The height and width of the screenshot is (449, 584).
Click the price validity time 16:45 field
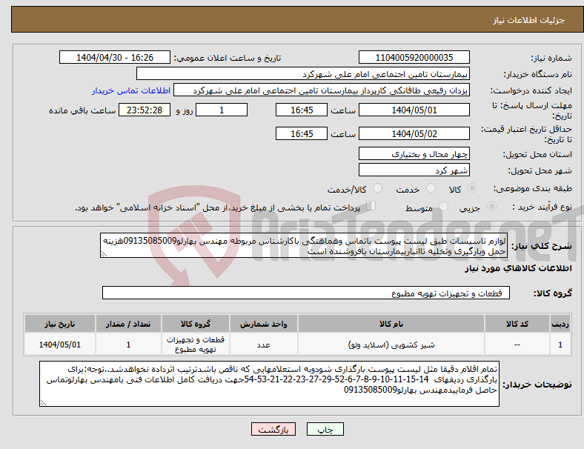(x=302, y=133)
